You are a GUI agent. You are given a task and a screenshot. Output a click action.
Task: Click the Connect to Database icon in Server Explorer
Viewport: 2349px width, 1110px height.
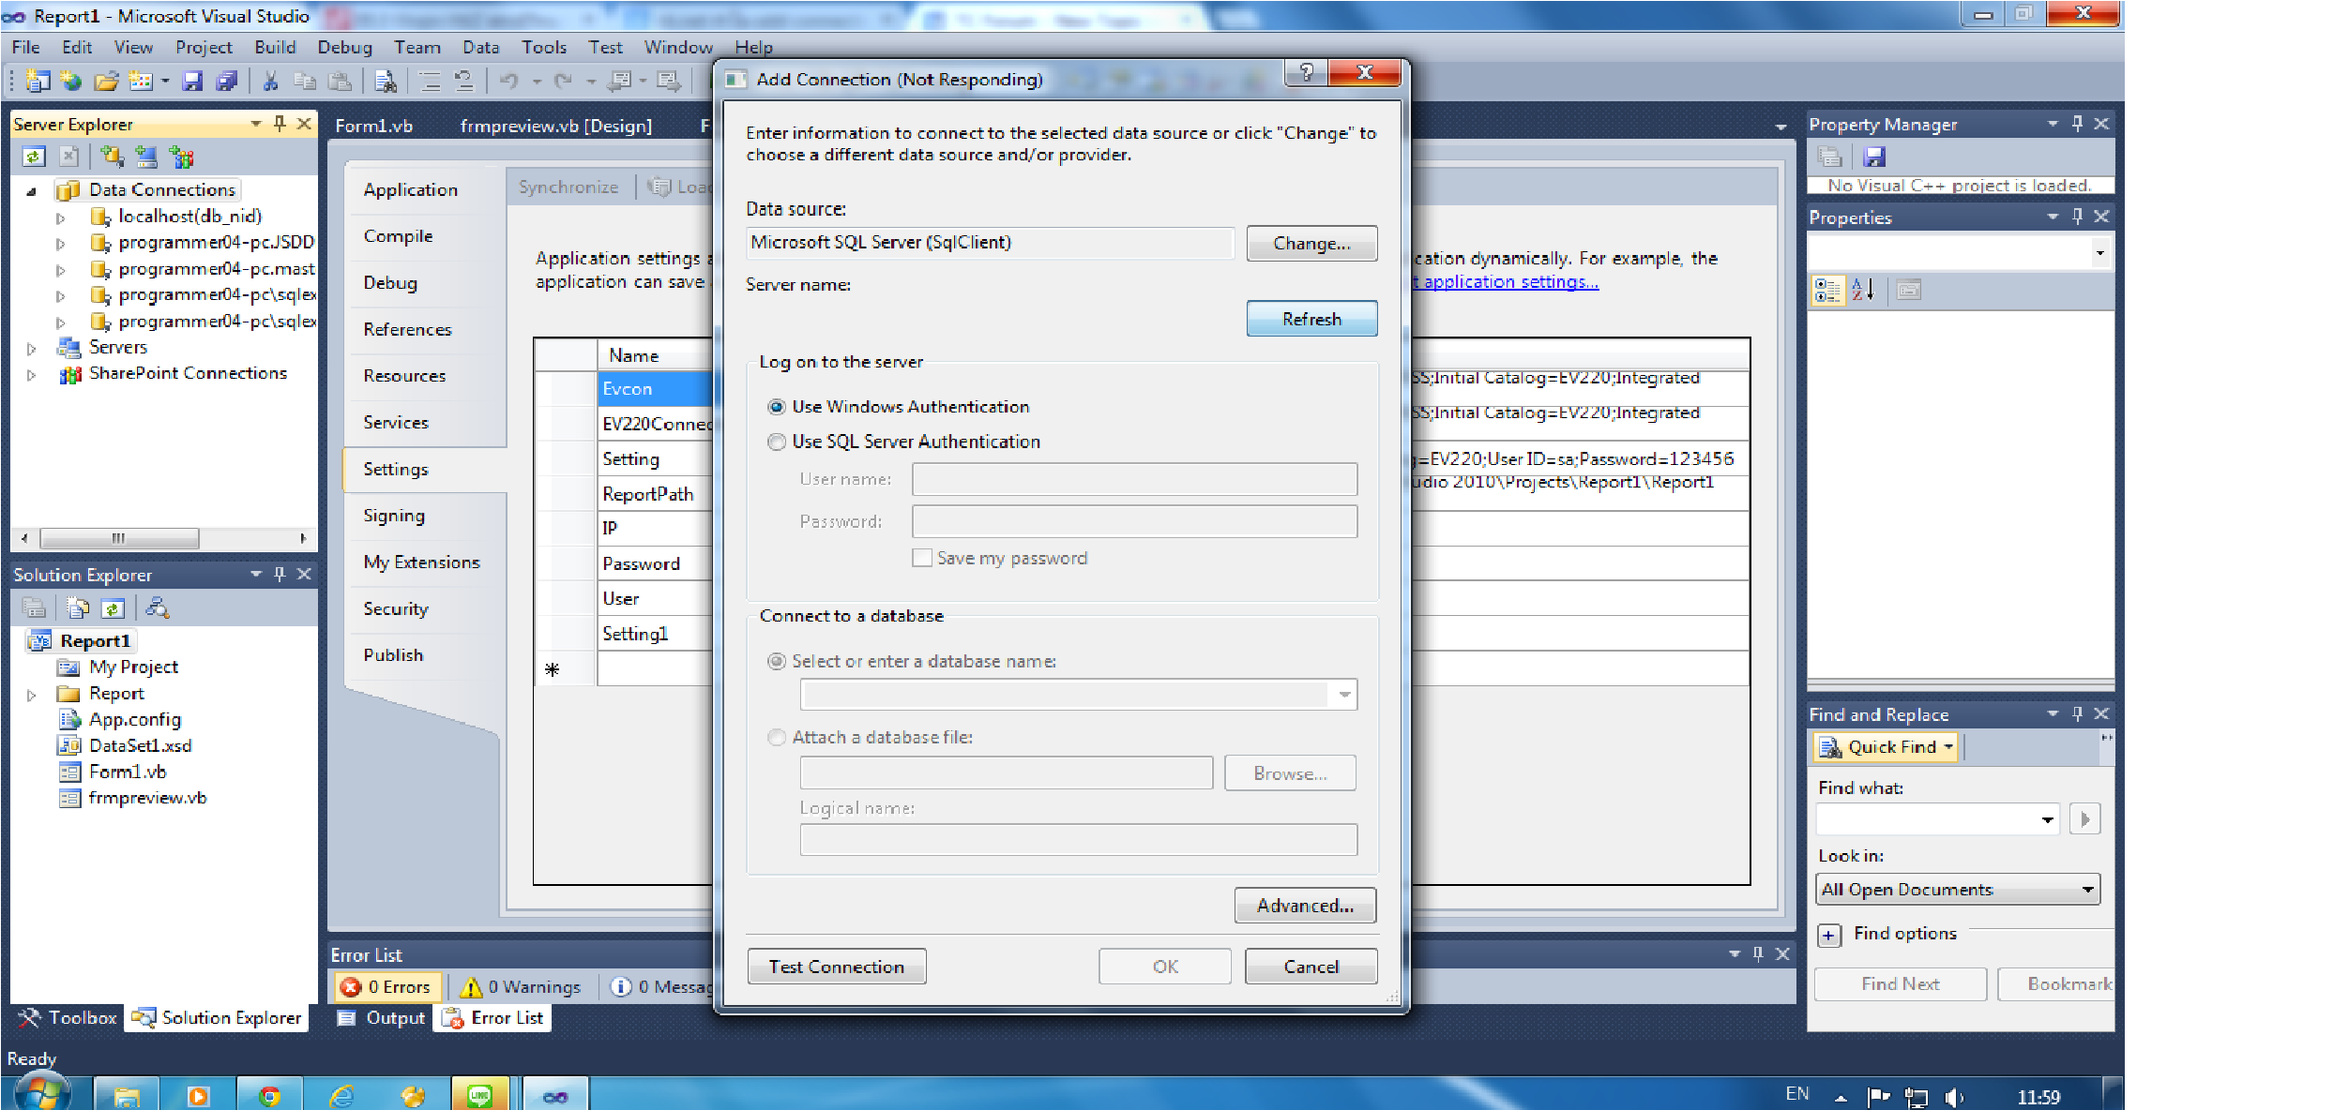point(113,157)
